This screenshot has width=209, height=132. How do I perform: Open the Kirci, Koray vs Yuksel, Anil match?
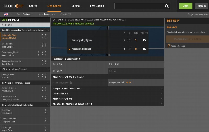(x=25, y=111)
